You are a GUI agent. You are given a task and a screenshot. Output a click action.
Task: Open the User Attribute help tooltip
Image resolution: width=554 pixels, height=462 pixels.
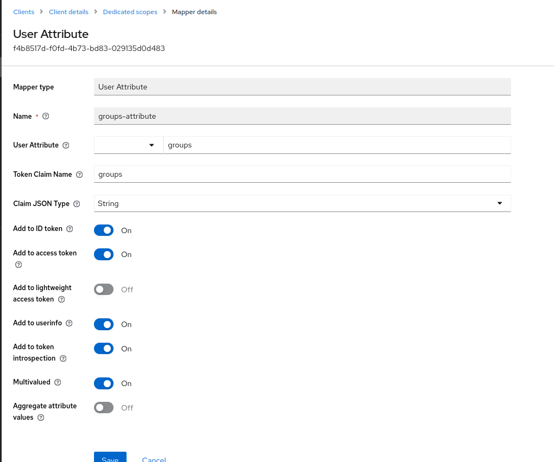point(66,145)
